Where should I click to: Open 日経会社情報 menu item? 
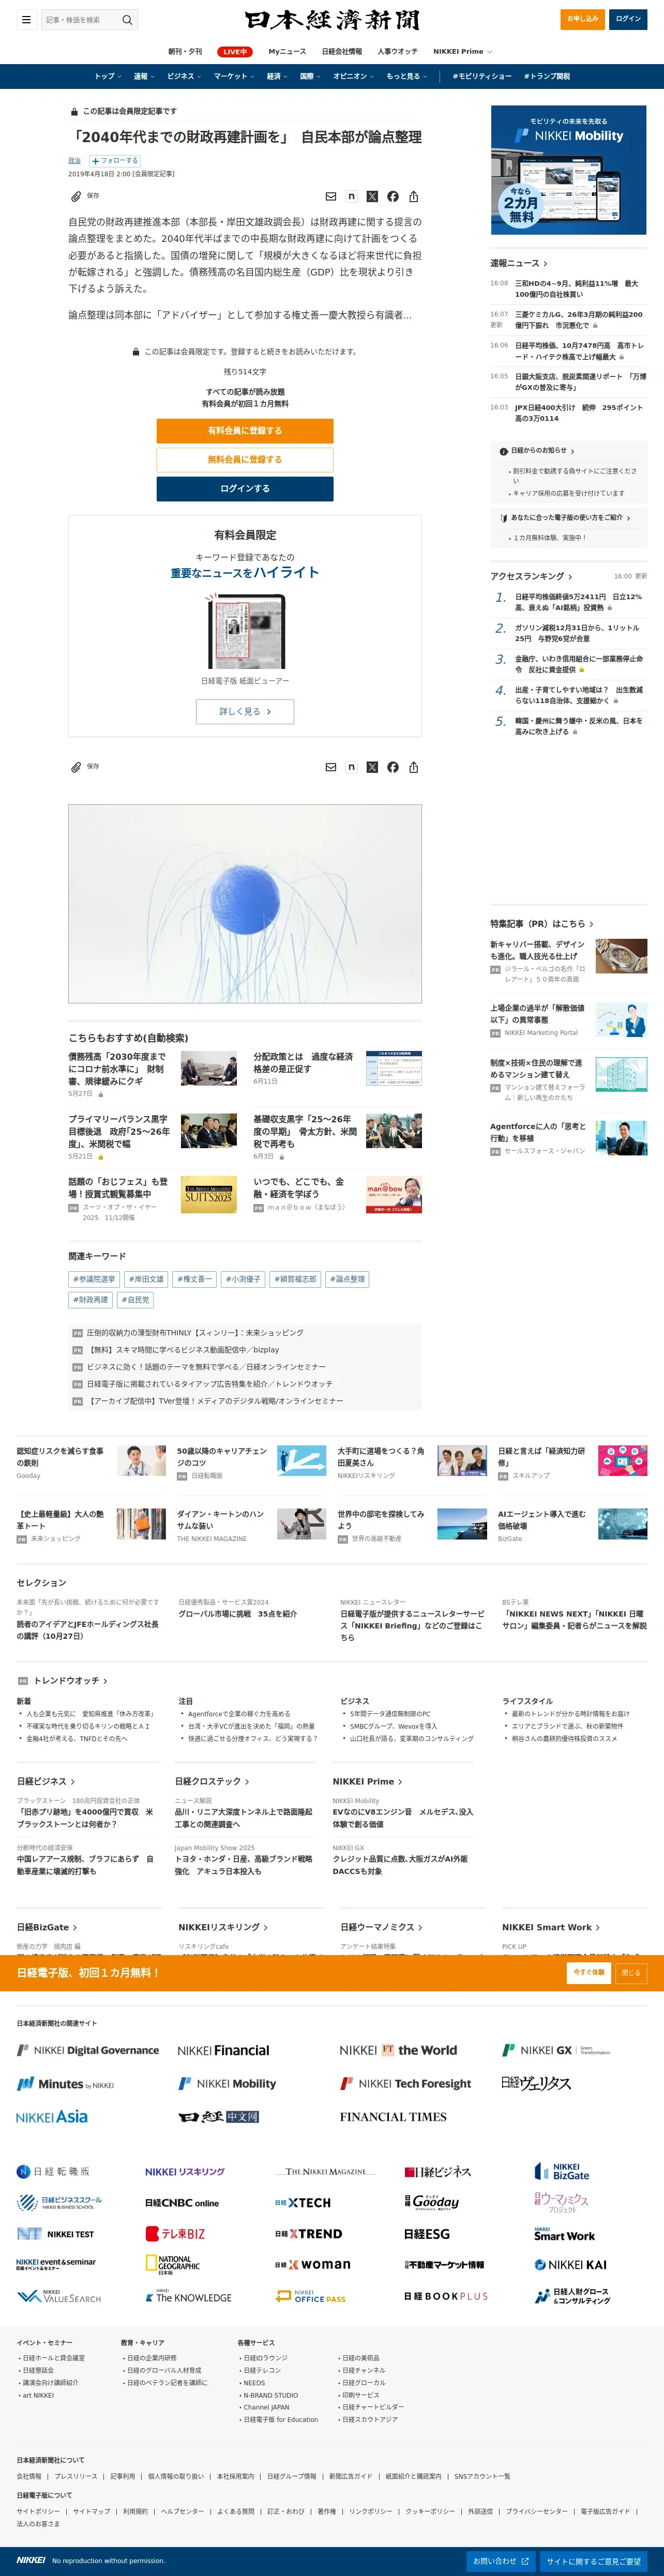pyautogui.click(x=342, y=51)
